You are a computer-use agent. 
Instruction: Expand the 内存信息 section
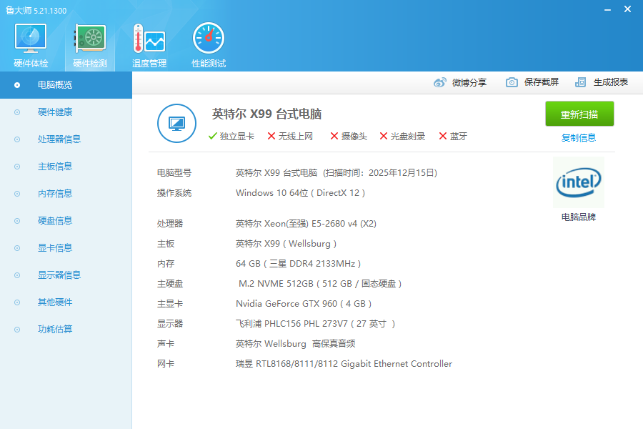pos(56,193)
